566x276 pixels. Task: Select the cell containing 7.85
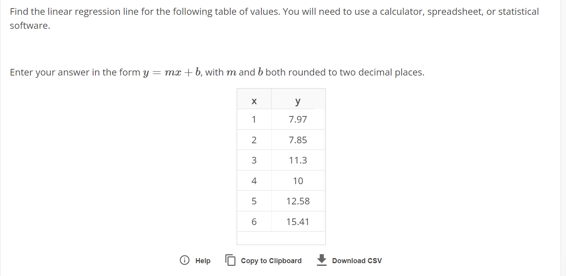(x=298, y=139)
